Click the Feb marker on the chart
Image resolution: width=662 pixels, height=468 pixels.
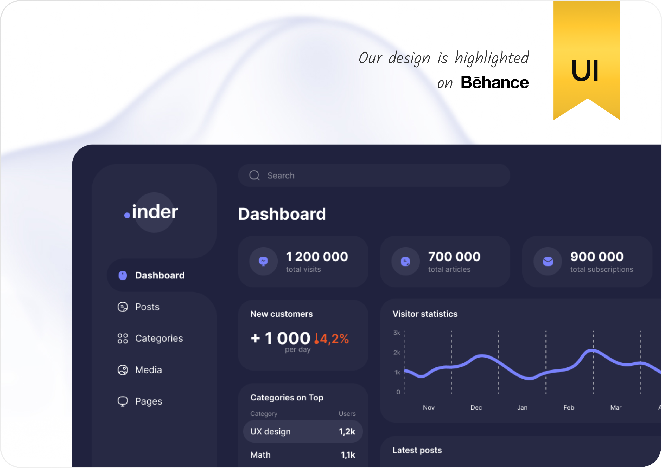tap(569, 407)
